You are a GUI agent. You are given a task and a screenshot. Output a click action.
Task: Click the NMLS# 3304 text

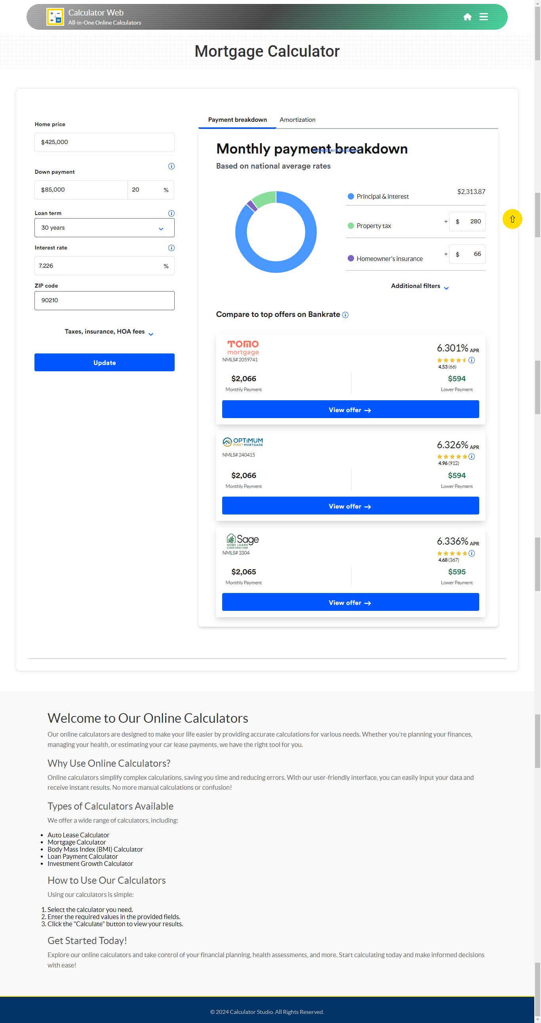(x=236, y=553)
